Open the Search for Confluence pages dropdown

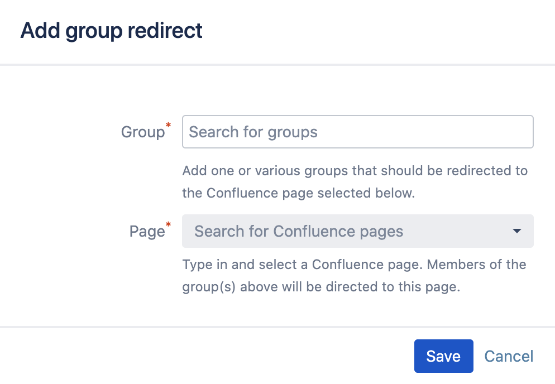[357, 231]
